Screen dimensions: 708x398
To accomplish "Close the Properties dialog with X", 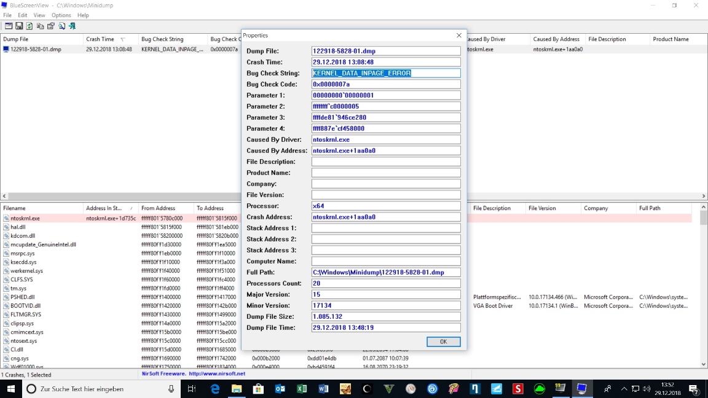I will click(458, 35).
